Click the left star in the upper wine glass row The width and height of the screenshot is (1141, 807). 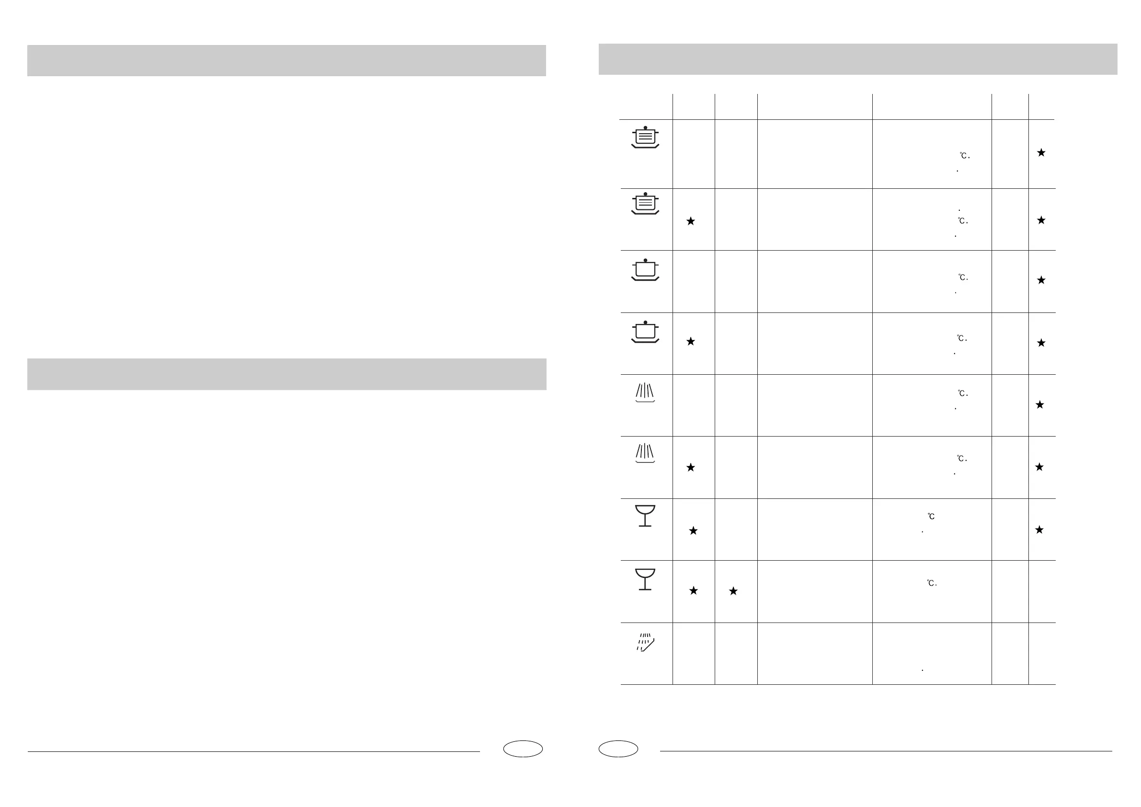click(x=693, y=531)
